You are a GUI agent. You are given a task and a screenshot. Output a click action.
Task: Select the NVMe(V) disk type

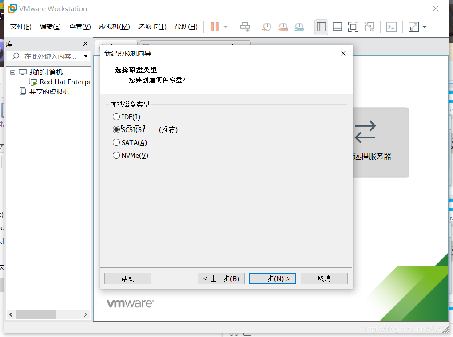click(131, 155)
